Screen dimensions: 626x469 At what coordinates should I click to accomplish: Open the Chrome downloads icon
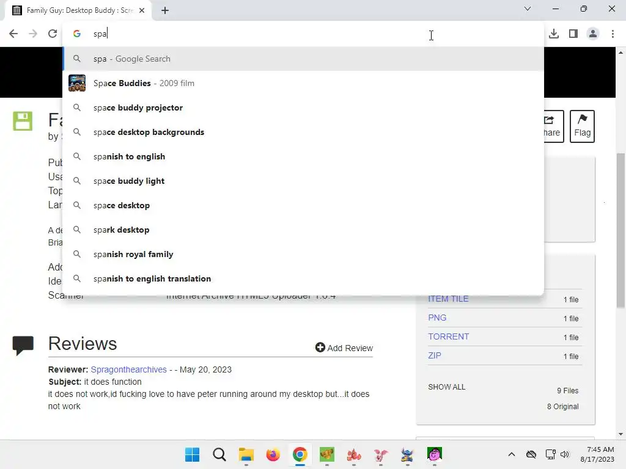(554, 34)
